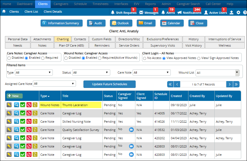Viewport: 247px width, 161px height.
Task: Go to Home via house icon
Action: [4, 12]
